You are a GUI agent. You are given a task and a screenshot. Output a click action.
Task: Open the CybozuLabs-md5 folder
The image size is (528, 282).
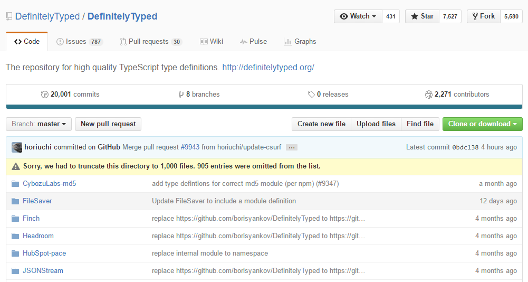click(49, 183)
